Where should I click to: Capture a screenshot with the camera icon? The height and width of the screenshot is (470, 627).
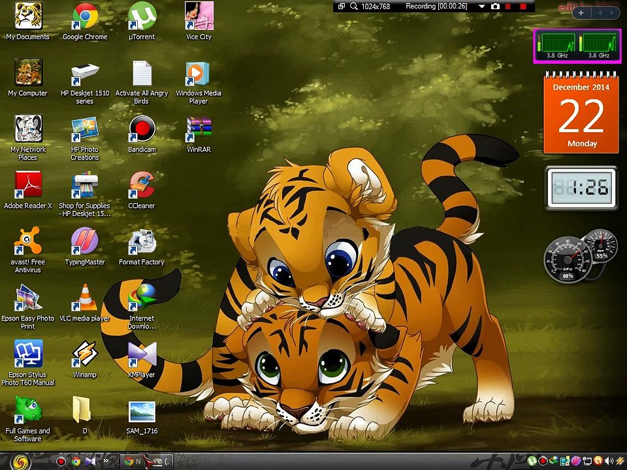[495, 6]
